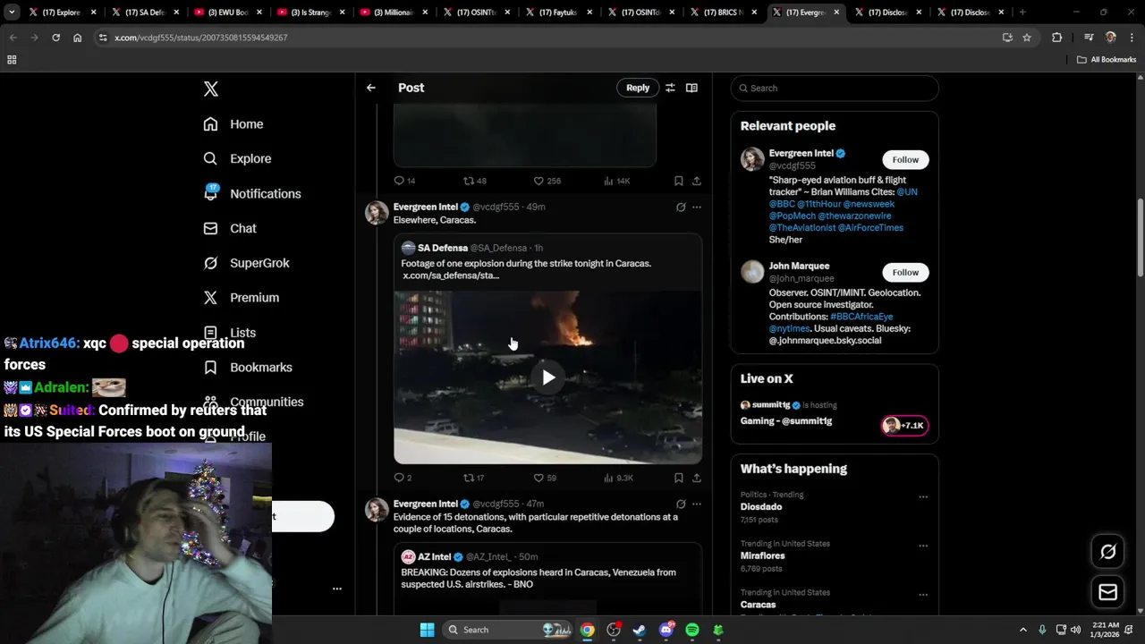Image resolution: width=1145 pixels, height=644 pixels.
Task: Like the post with 59 likes
Action: pos(539,478)
